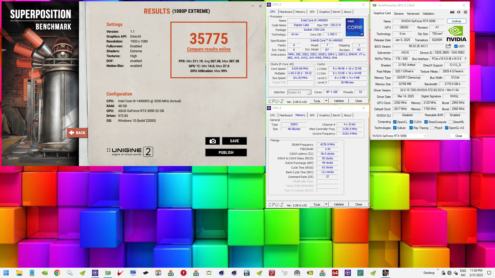Open the red bird-wing taskbar icon
The image size is (495, 278).
(120, 273)
